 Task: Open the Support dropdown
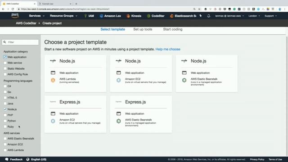point(270,16)
